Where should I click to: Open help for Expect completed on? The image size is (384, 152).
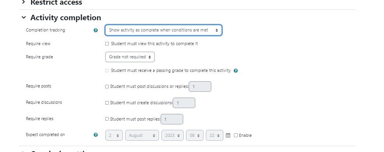(96, 135)
